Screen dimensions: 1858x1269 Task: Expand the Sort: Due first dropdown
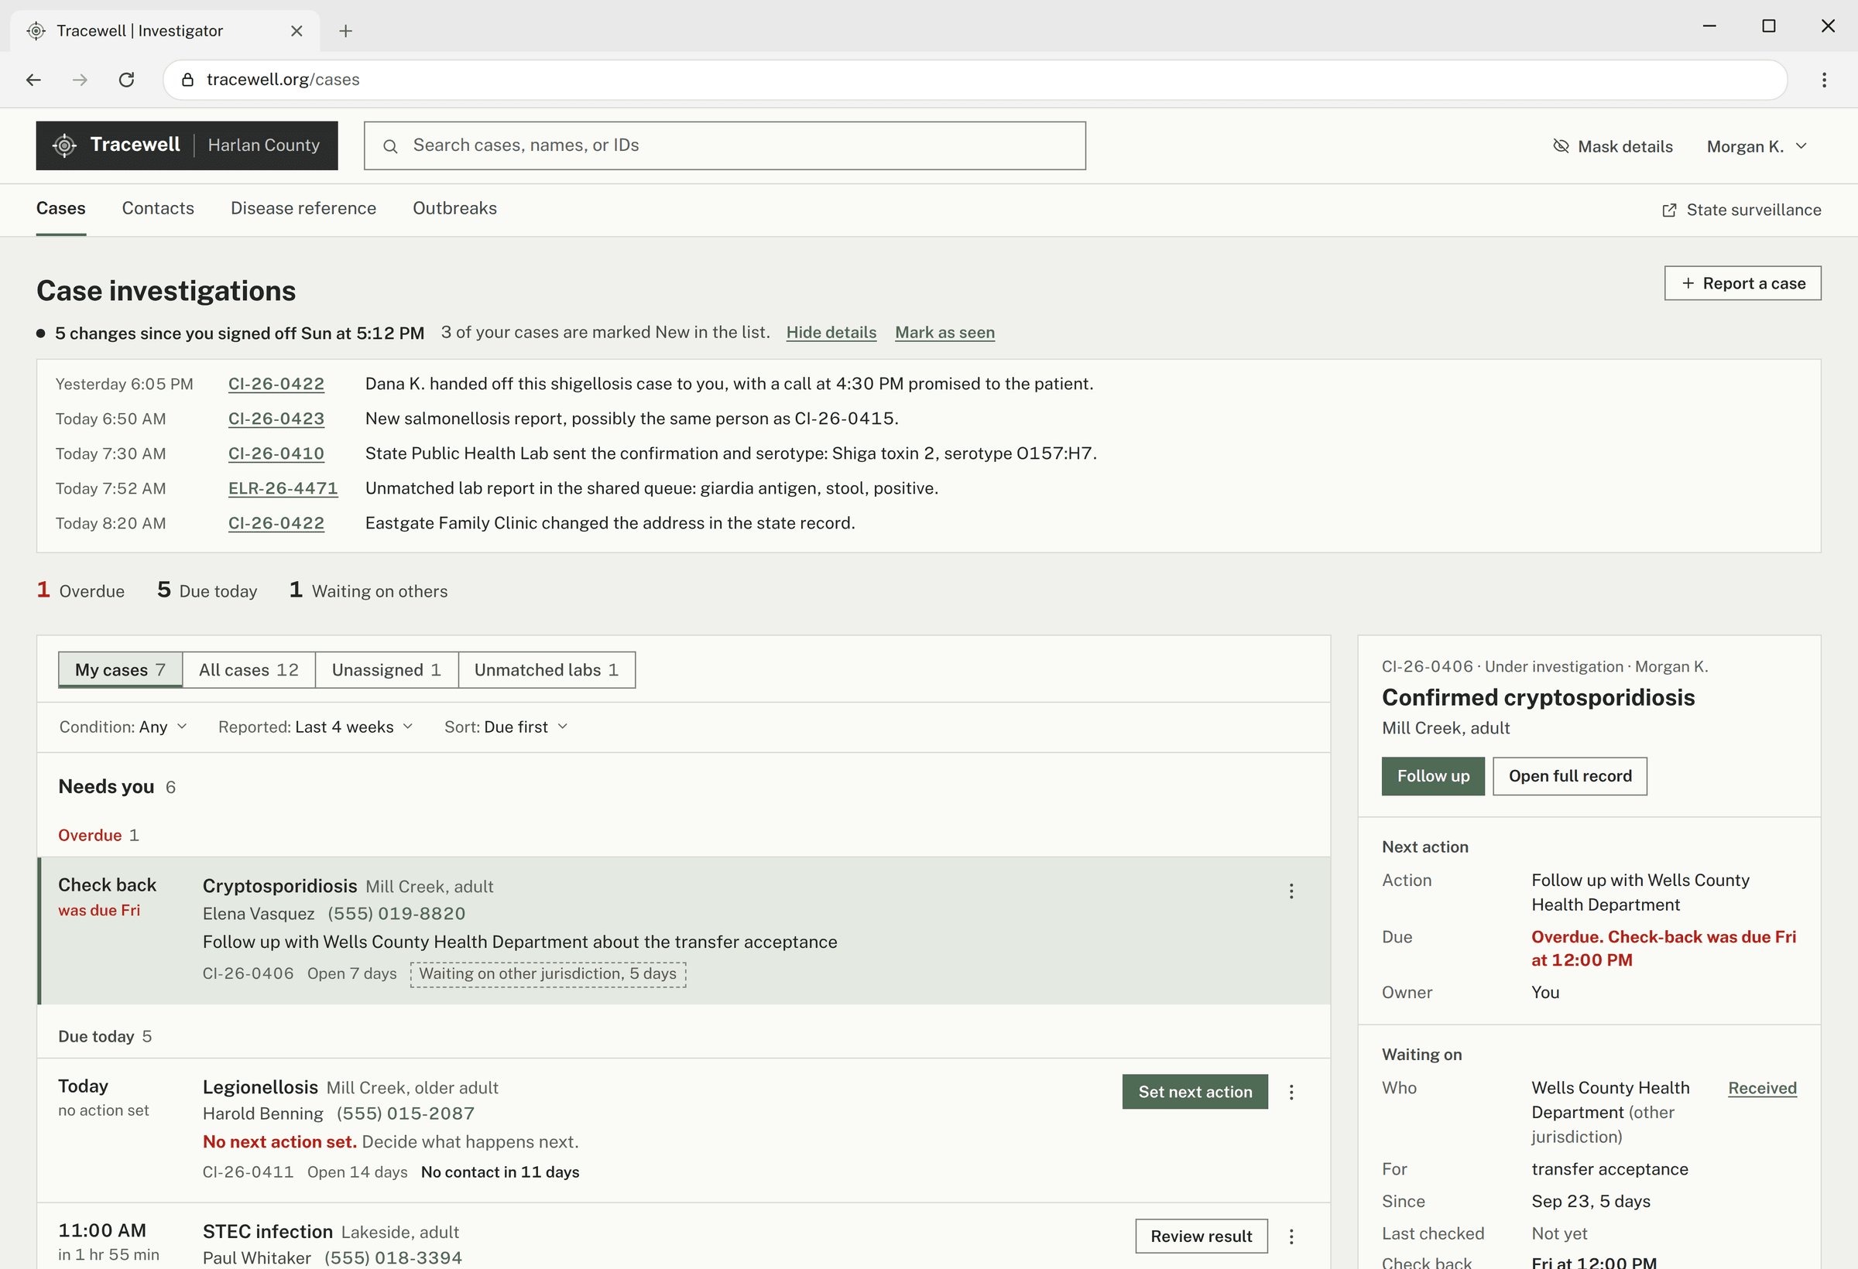tap(506, 727)
